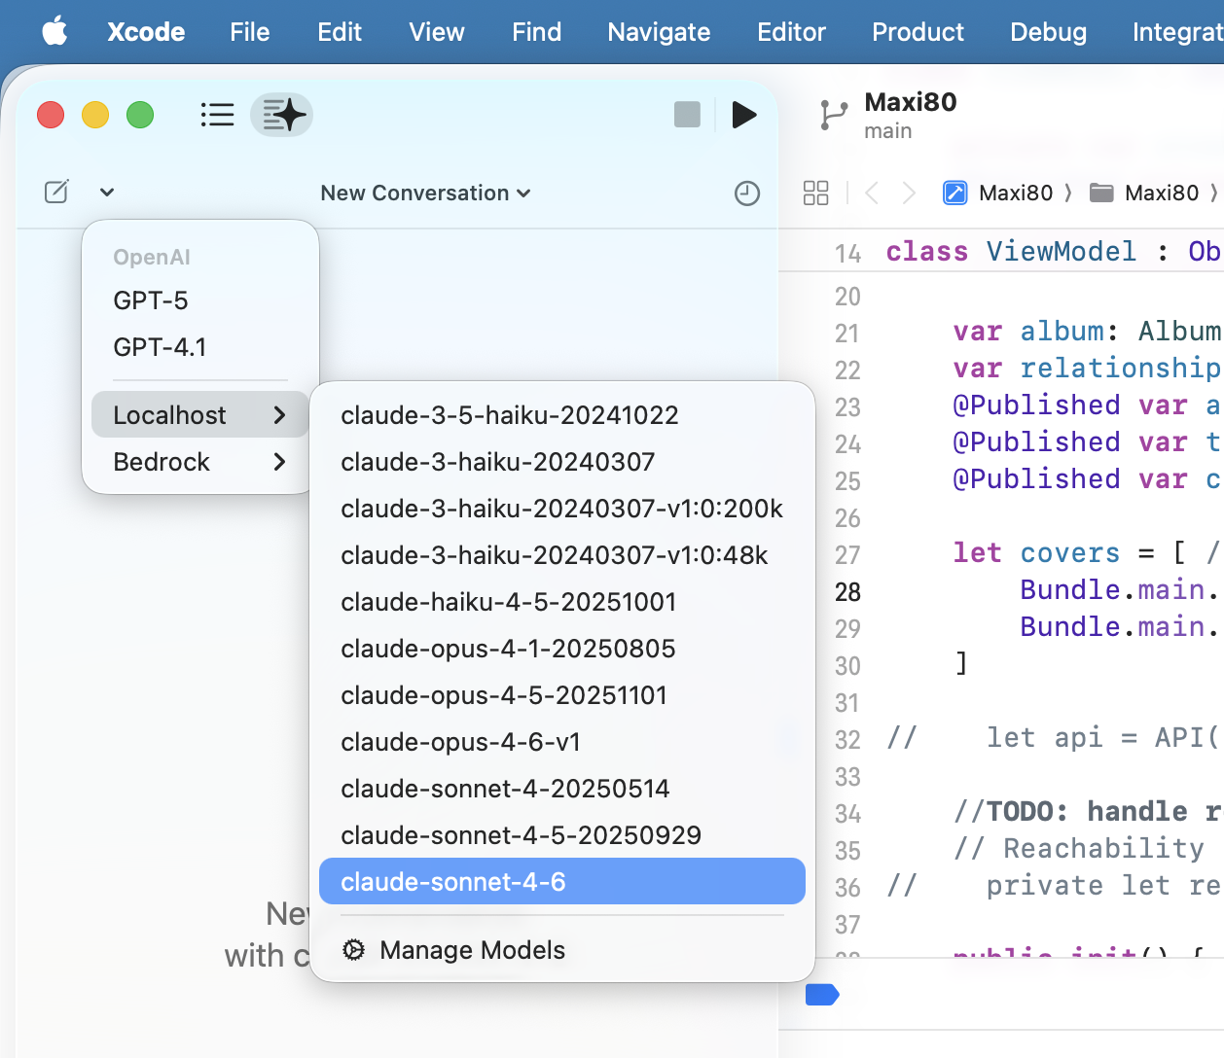Viewport: 1224px width, 1058px height.
Task: Open the New Conversation dropdown
Action: click(x=425, y=193)
